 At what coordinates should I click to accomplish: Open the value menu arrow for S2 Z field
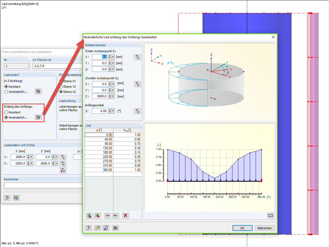point(113,96)
